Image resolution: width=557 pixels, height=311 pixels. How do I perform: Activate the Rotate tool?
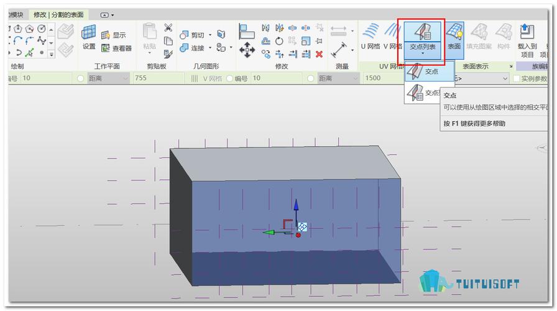pos(280,41)
